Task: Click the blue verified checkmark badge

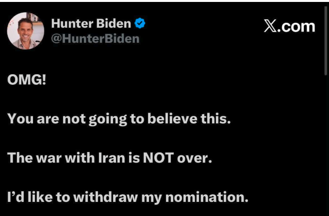Action: coord(140,23)
